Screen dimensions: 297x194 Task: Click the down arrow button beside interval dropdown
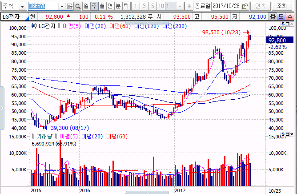[x=189, y=6]
